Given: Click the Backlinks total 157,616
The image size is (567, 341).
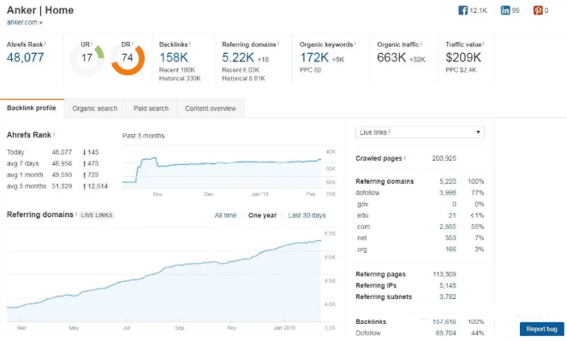Looking at the screenshot, I should tap(445, 321).
